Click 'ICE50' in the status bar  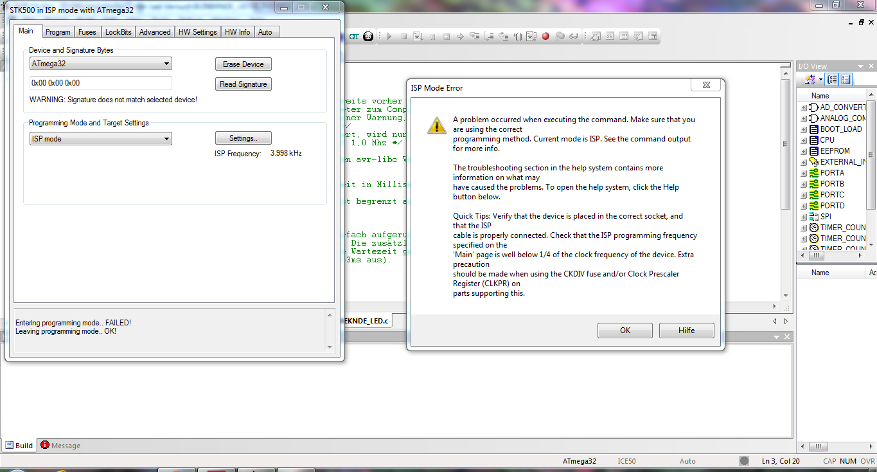click(x=626, y=461)
